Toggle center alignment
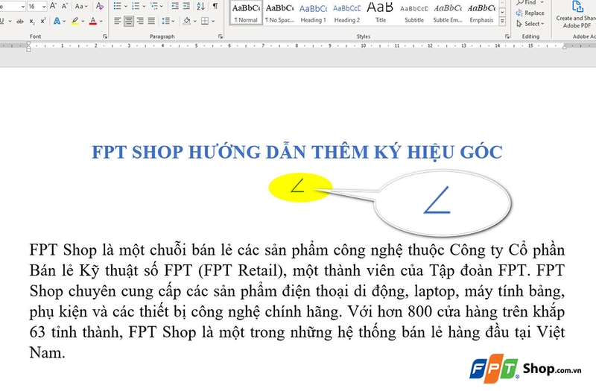This screenshot has width=596, height=391. tap(129, 21)
